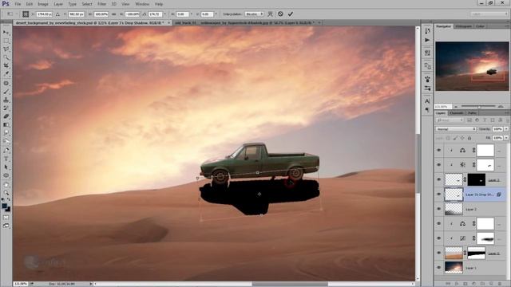Screen dimensions: 511x287
Task: Switch to the Paths tab
Action: [472, 113]
